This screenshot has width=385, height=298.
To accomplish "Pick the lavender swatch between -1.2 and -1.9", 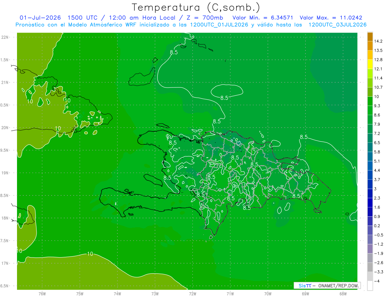I will [370, 249].
